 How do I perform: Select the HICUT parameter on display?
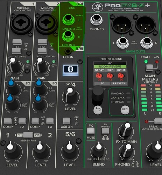click(x=121, y=70)
